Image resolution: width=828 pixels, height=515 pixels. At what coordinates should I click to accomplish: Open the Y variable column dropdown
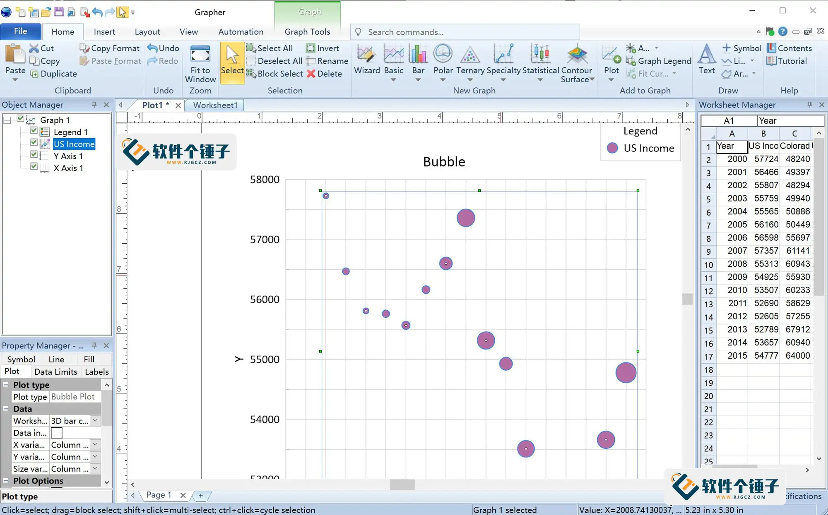click(x=95, y=457)
